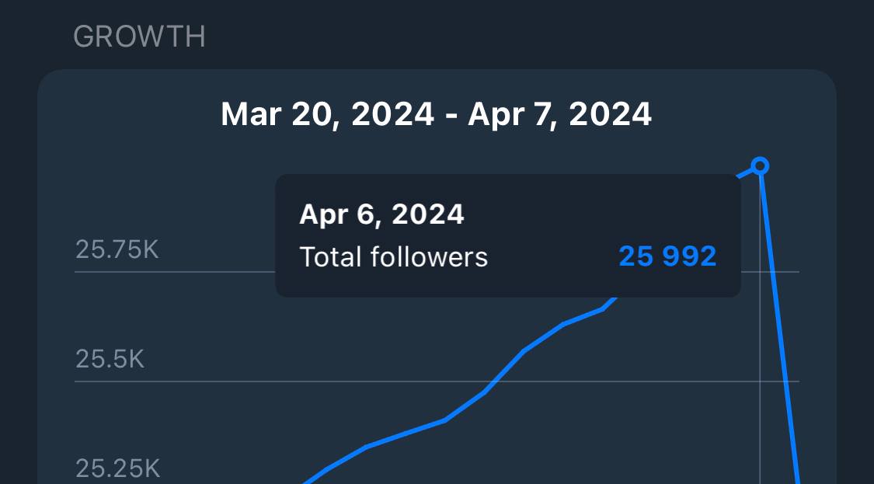
Task: Click the Apr 6 data point marker
Action: 761,165
